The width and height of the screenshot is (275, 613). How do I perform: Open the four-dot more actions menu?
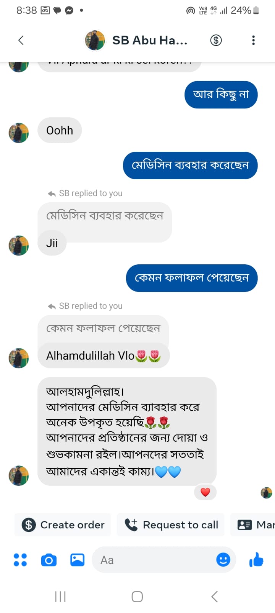(x=20, y=560)
